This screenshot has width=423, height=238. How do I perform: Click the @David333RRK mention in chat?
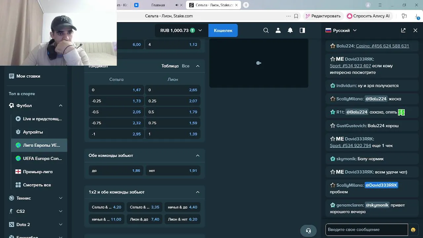(381, 185)
